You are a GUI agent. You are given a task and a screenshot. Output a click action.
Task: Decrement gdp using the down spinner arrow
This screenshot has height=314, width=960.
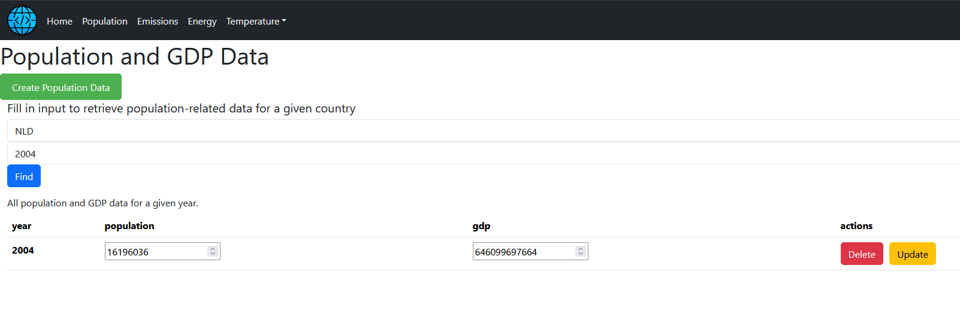581,254
